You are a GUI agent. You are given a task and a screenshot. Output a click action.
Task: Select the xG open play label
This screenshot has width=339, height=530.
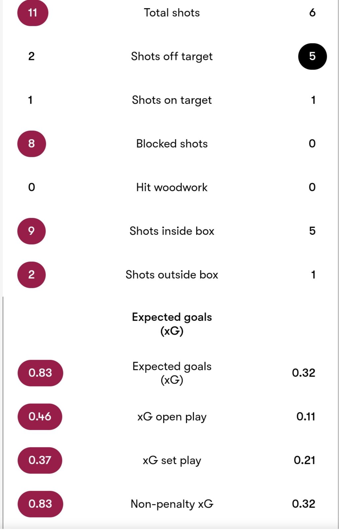[x=172, y=417]
